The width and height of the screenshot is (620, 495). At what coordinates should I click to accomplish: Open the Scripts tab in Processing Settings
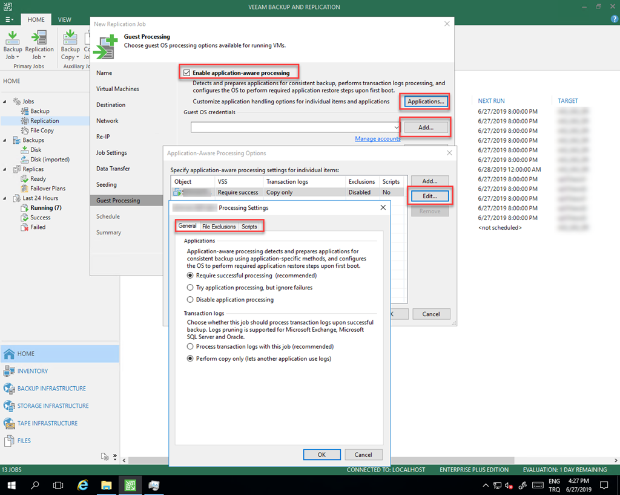tap(249, 227)
